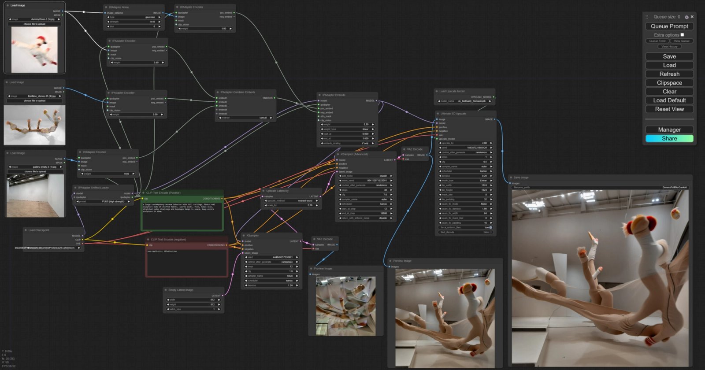Screen dimensions: 705x370
Task: Toggle tiled_decode in Ultimate SD Upscale
Action: (x=465, y=232)
